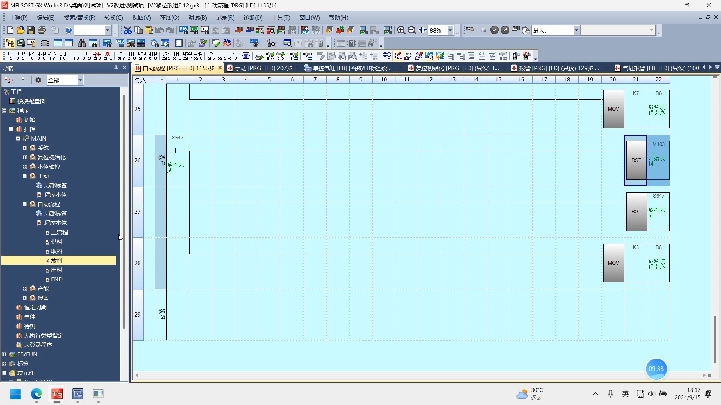Click the Cut scissors icon
Screen dimensions: 721x405
point(128,30)
